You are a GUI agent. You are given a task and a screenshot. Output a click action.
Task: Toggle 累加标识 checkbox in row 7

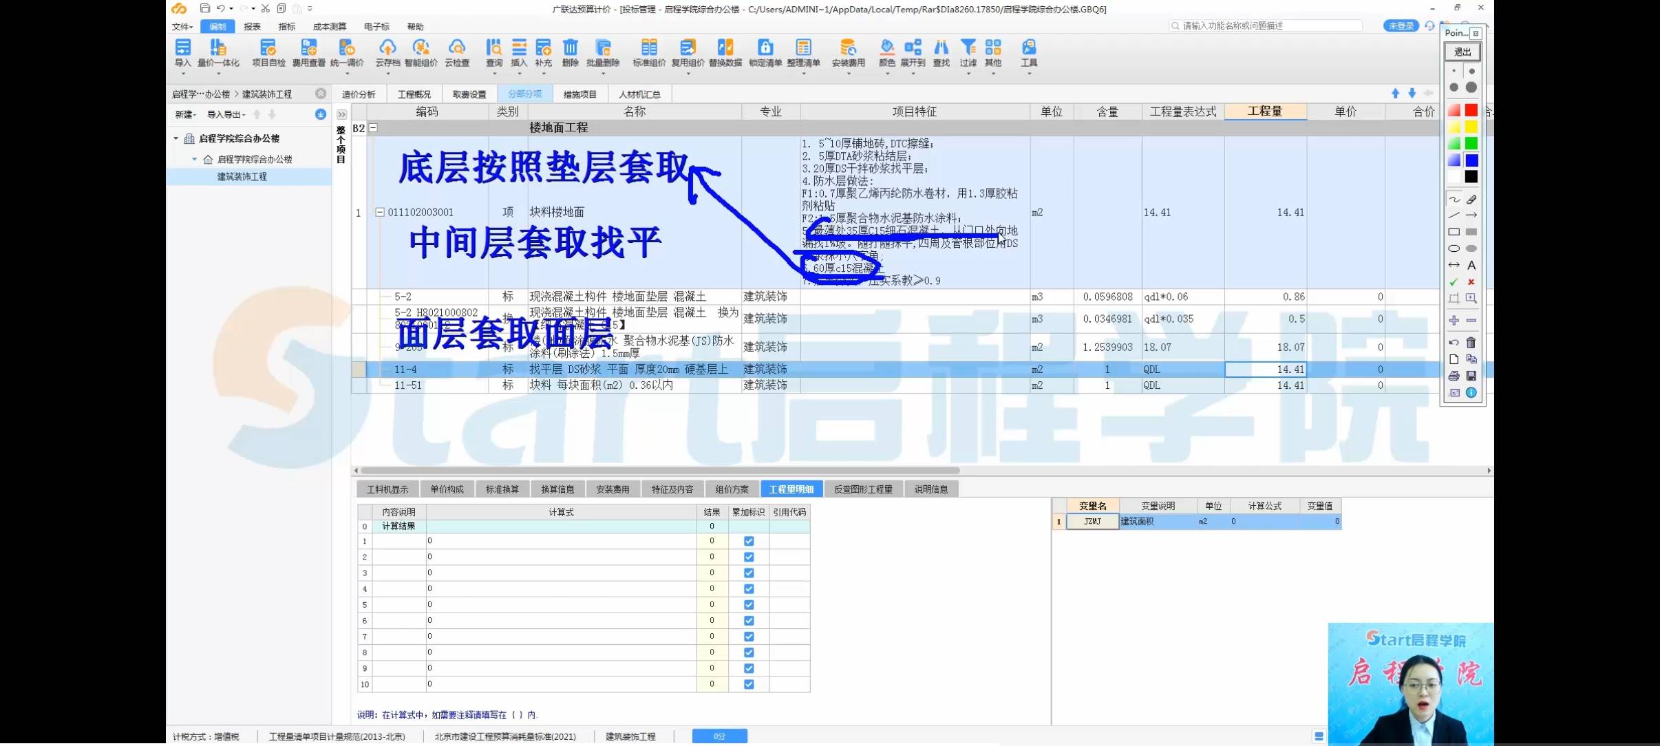point(749,637)
